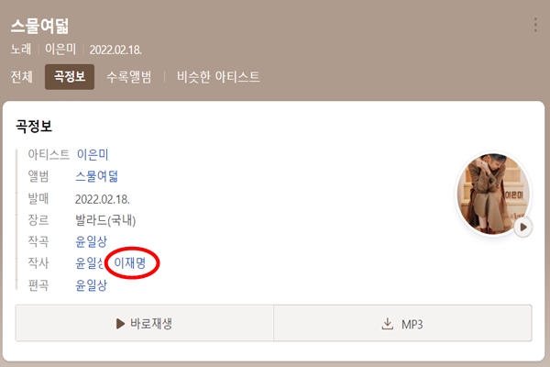The width and height of the screenshot is (550, 367).
Task: Open the three-dot more options menu
Action: 535,25
